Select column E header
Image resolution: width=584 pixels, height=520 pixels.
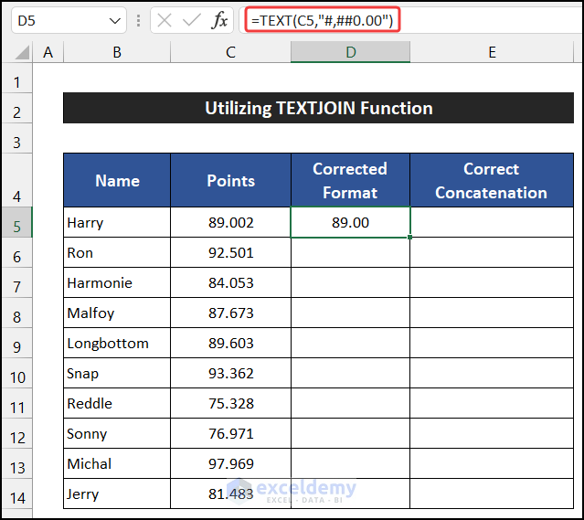[x=492, y=53]
